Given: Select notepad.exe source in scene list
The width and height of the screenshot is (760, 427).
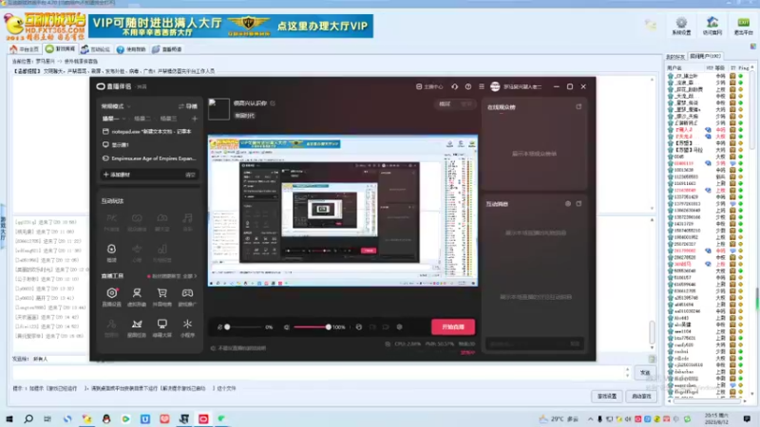Looking at the screenshot, I should tap(148, 131).
